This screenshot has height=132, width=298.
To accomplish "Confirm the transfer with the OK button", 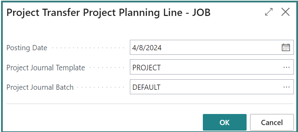I will click(x=225, y=122).
